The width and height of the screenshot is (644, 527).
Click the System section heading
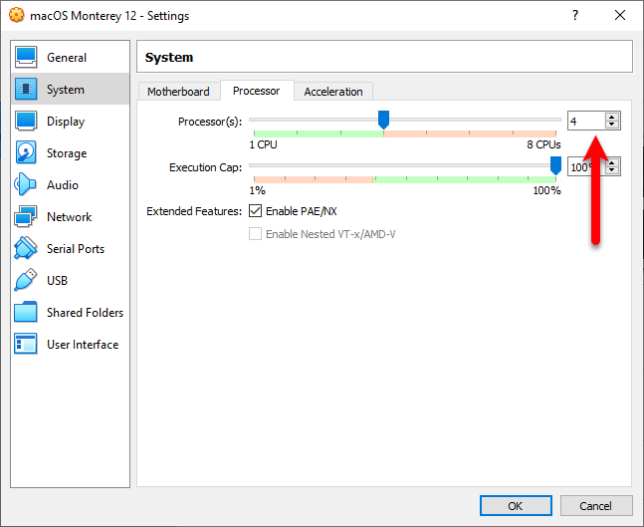[x=169, y=57]
